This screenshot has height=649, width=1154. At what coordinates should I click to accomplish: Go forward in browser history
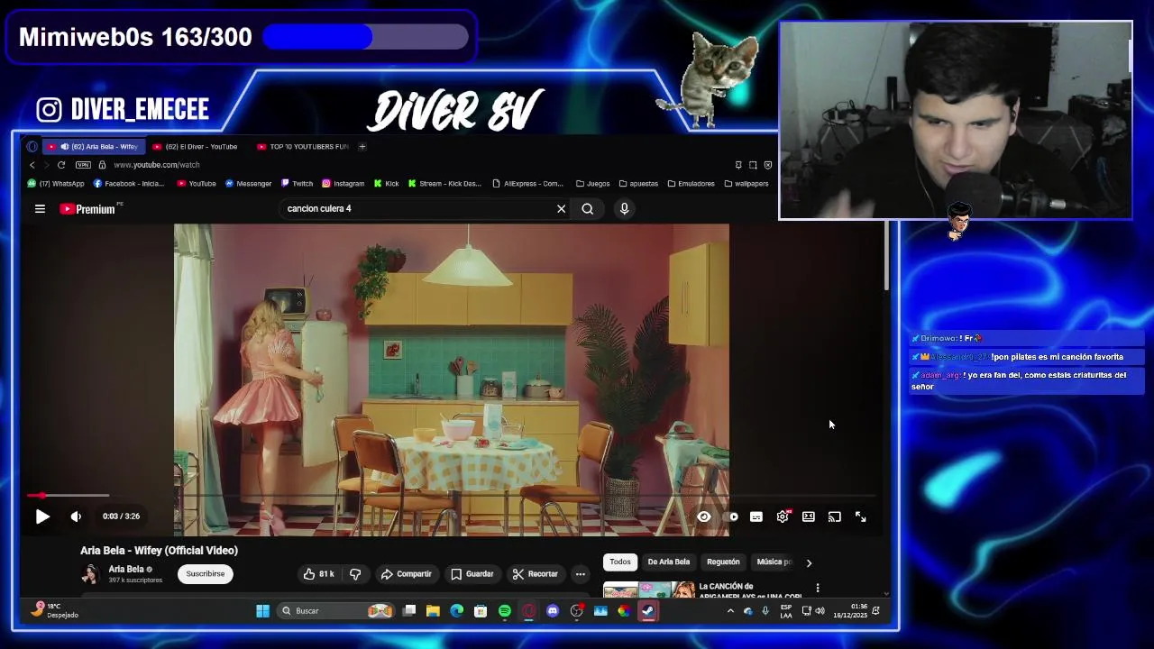(46, 165)
